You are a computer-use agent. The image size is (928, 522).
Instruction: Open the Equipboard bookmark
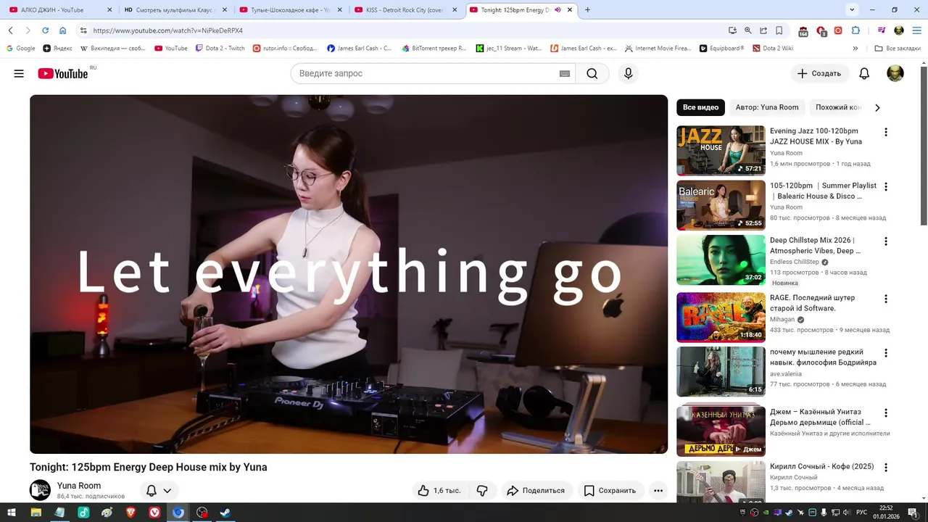(721, 49)
